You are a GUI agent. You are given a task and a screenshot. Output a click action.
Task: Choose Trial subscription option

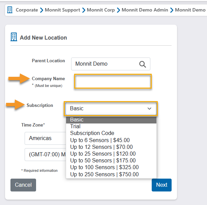tap(111, 126)
